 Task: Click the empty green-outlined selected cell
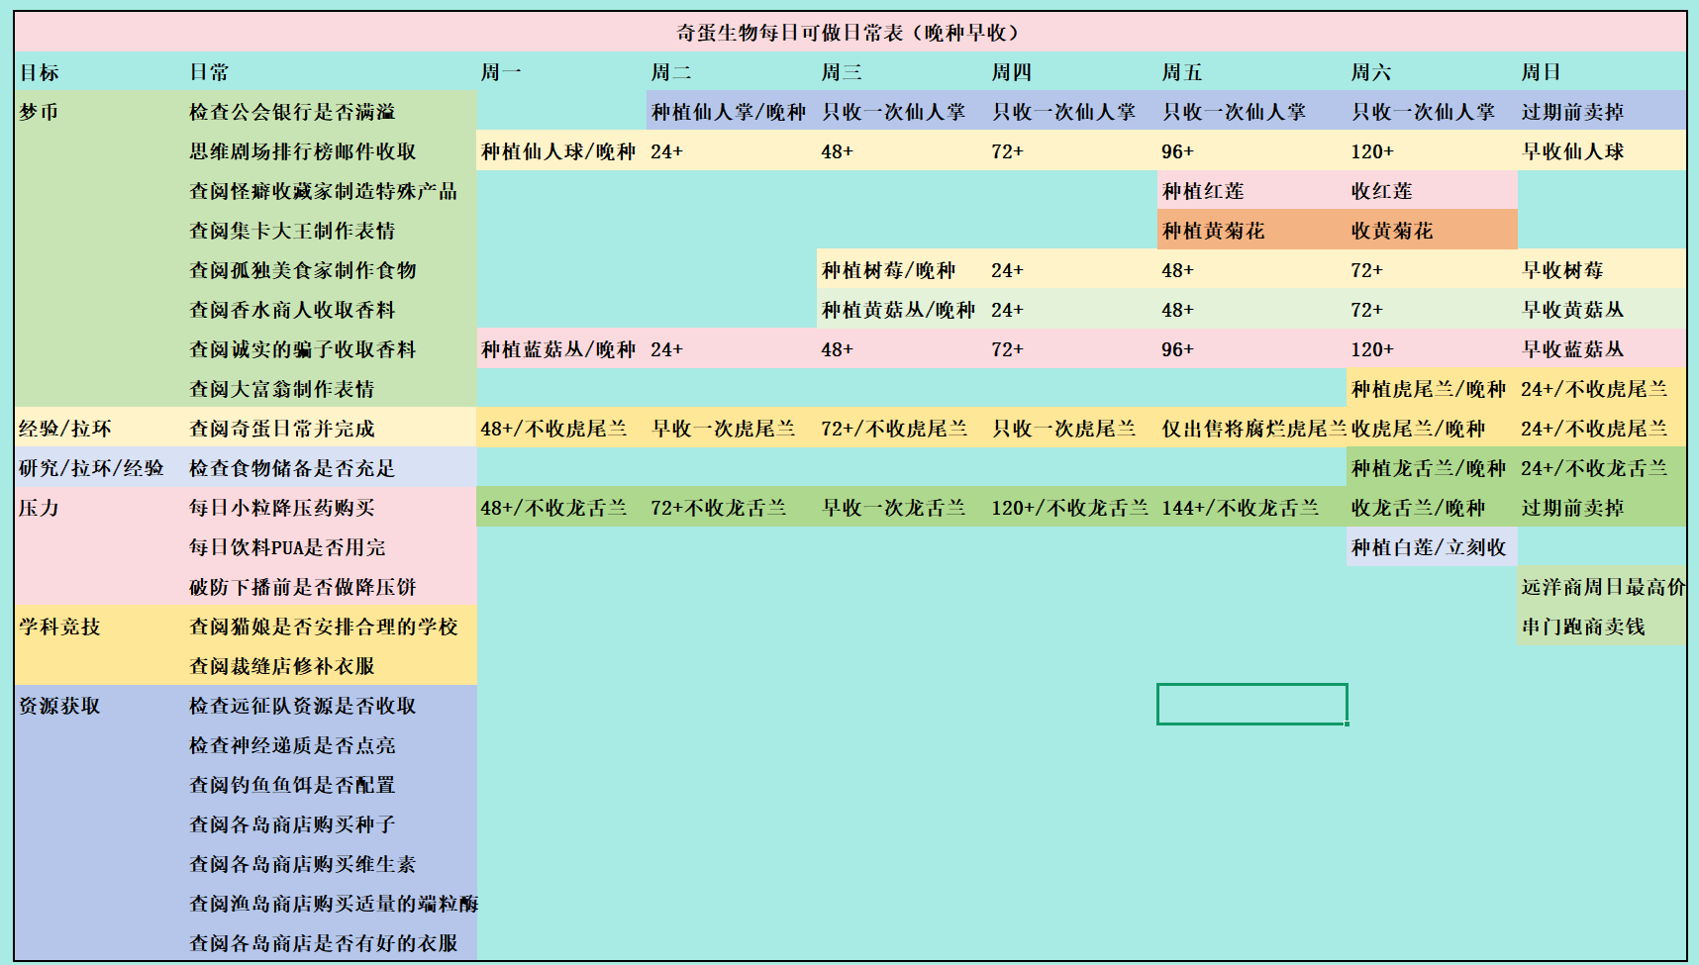click(x=1251, y=705)
